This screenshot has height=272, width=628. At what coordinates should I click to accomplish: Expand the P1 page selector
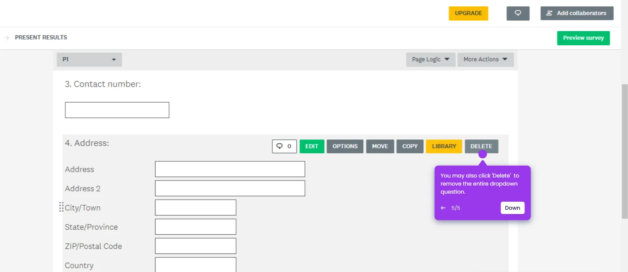tap(89, 60)
